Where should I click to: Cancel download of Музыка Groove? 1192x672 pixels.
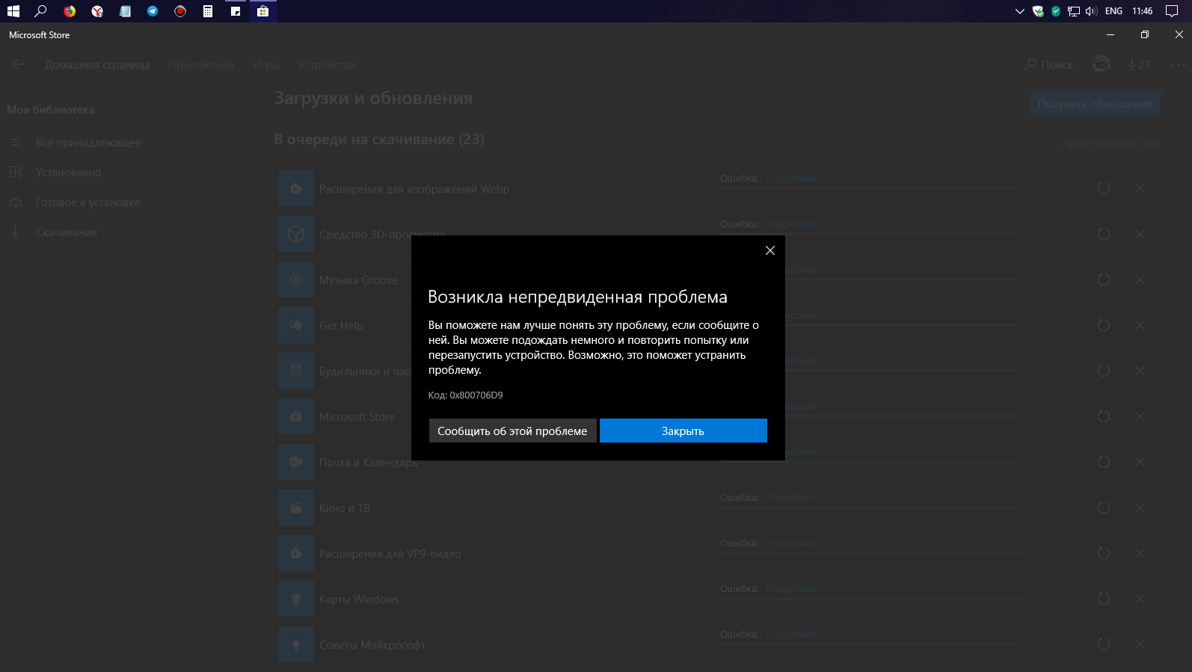[1140, 280]
